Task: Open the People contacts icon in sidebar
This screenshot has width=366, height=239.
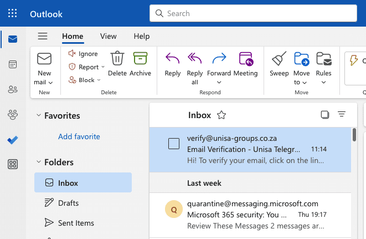Action: (12, 89)
